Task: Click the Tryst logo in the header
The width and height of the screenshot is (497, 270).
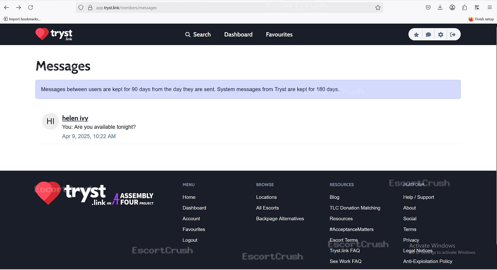Action: pos(54,34)
